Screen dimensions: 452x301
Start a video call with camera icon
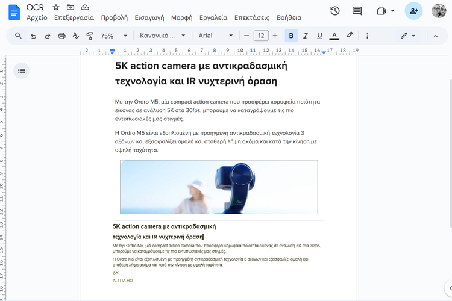(x=381, y=11)
